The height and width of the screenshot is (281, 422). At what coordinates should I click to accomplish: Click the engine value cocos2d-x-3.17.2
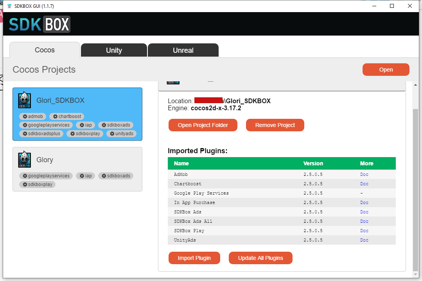click(x=216, y=108)
